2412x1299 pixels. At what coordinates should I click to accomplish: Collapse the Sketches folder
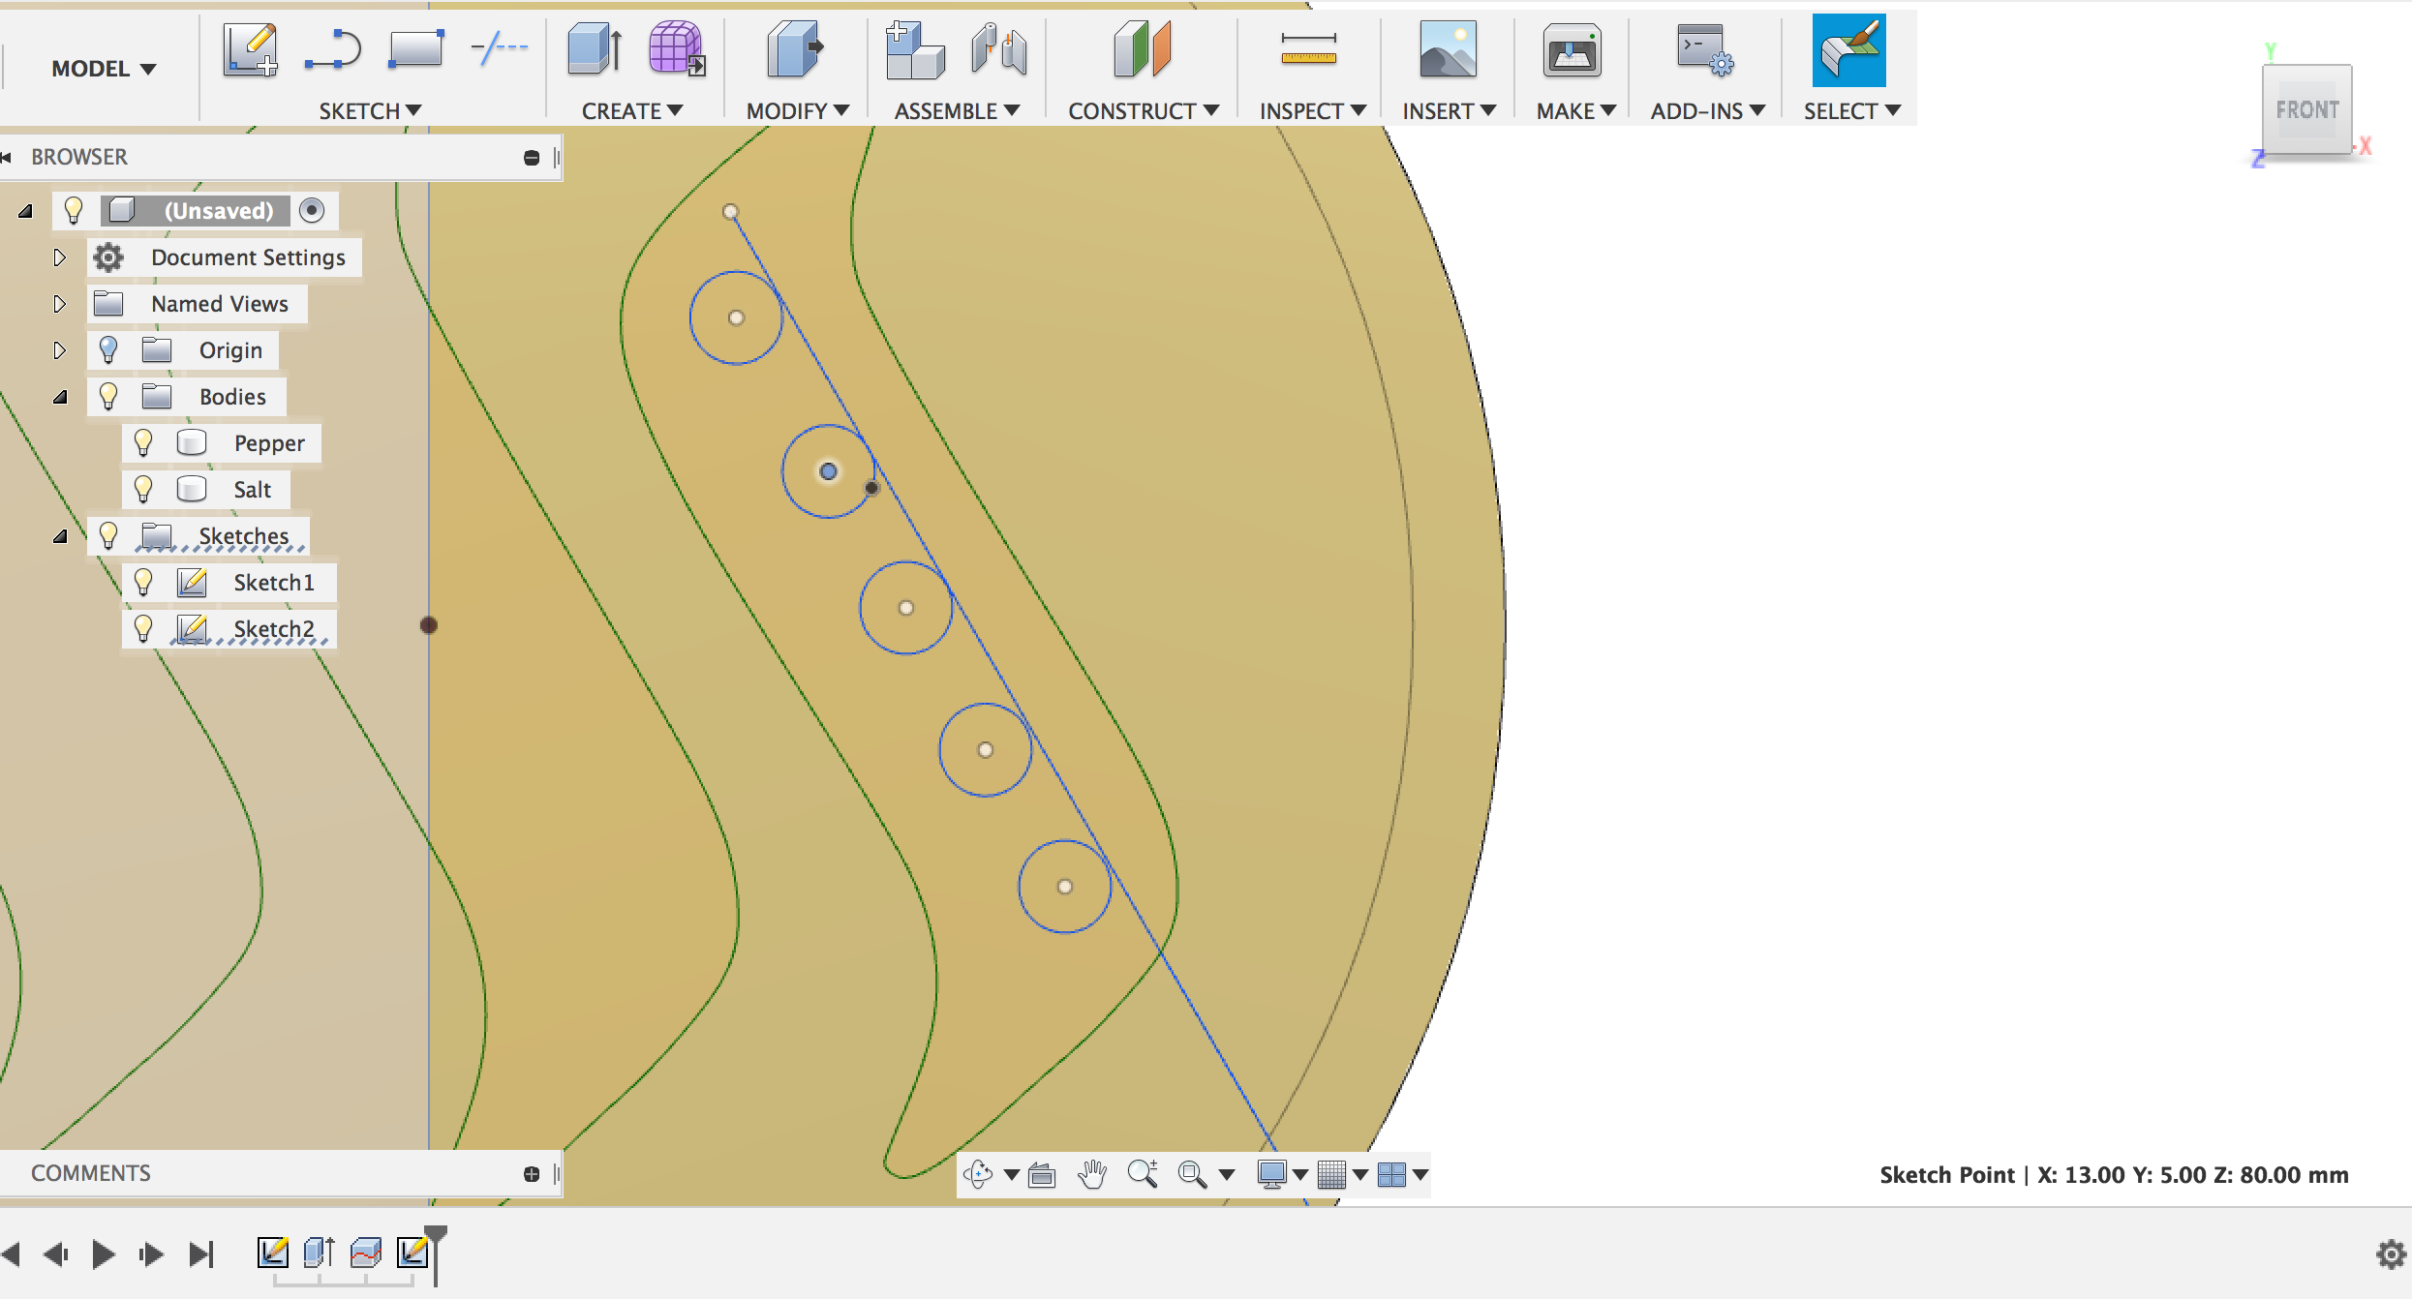pos(60,536)
